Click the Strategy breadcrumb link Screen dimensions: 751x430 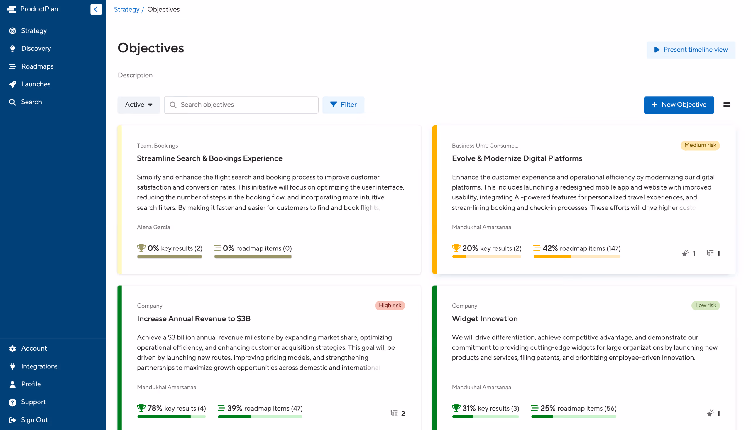pos(126,9)
